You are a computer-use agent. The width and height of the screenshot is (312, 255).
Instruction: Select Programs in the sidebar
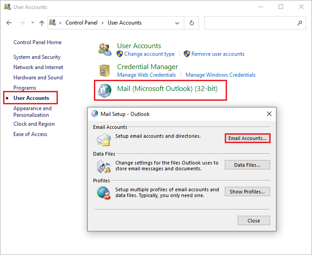coord(24,88)
